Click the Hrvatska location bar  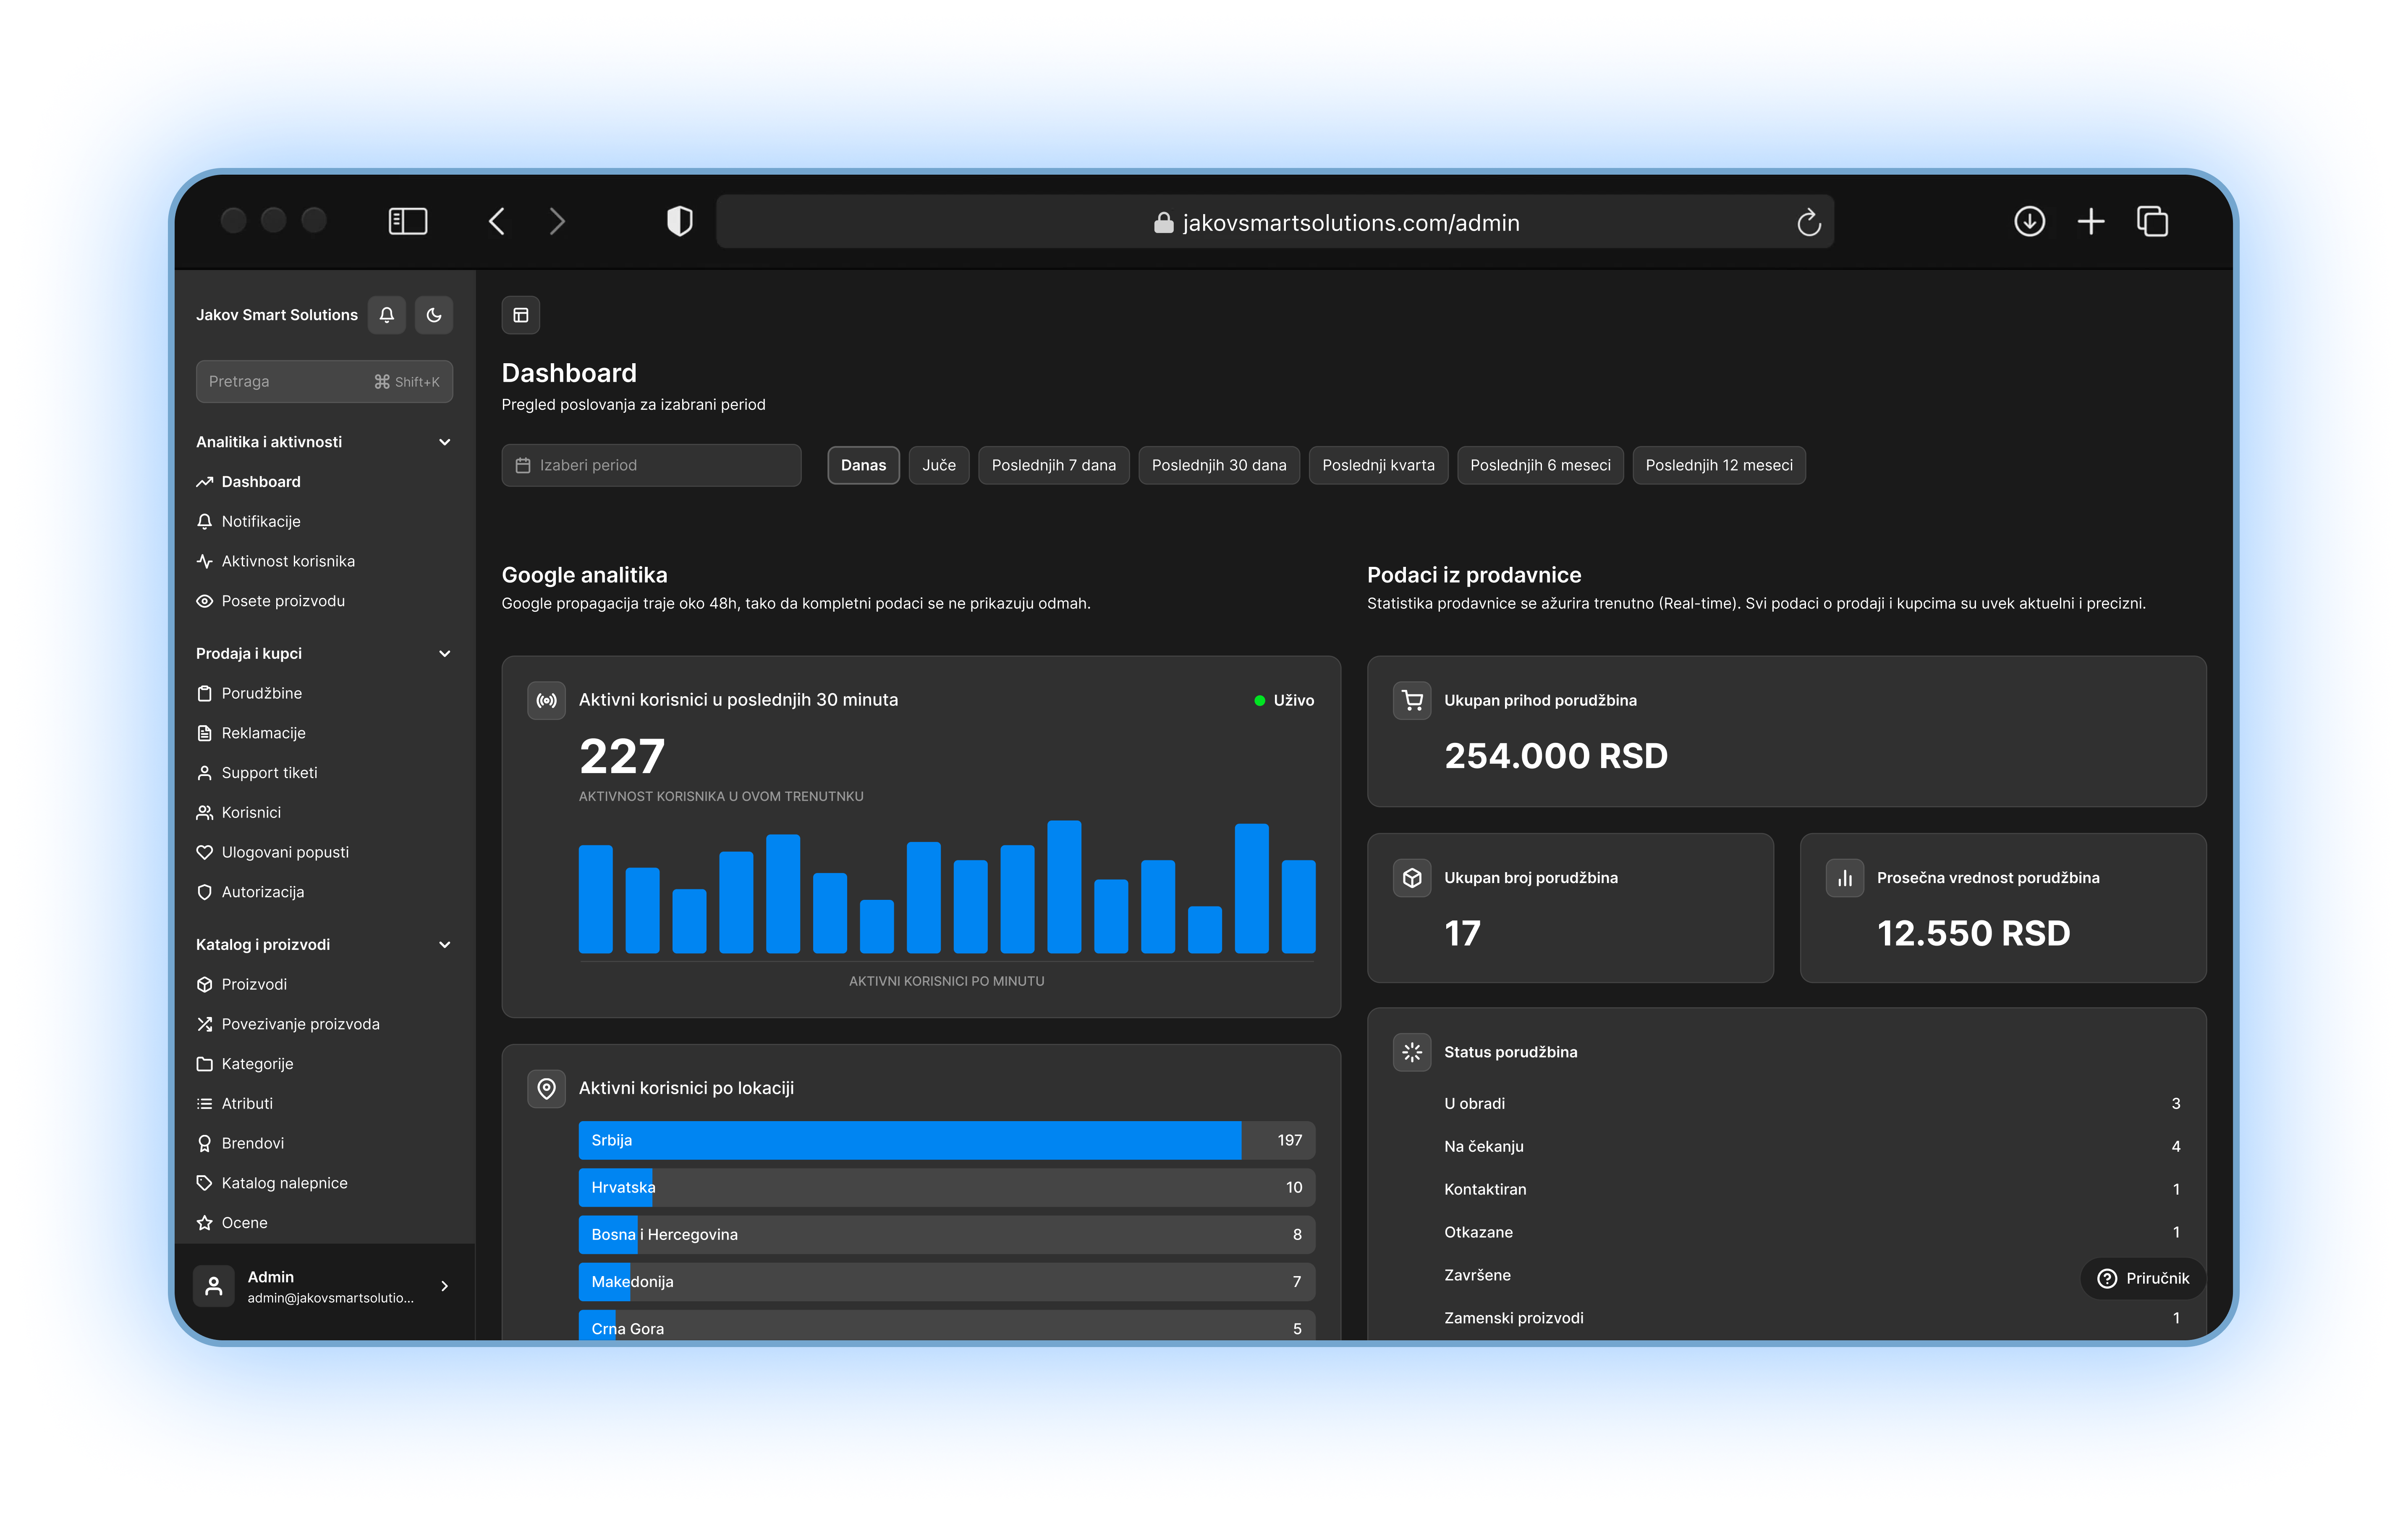pyautogui.click(x=947, y=1188)
